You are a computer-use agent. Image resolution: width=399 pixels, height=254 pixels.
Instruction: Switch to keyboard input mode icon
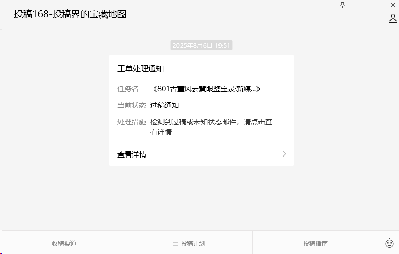tap(389, 243)
